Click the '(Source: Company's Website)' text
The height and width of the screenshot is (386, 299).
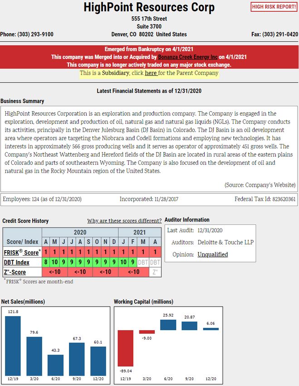(260, 185)
